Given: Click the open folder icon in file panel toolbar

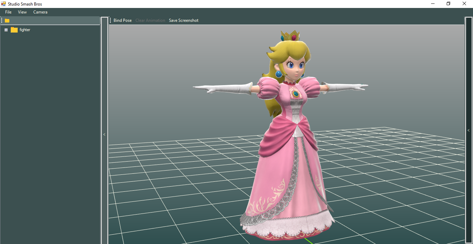Looking at the screenshot, I should tap(7, 20).
